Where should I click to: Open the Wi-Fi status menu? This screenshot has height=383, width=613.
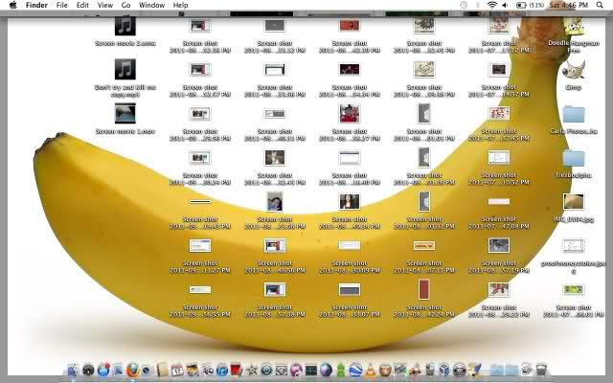coord(491,5)
